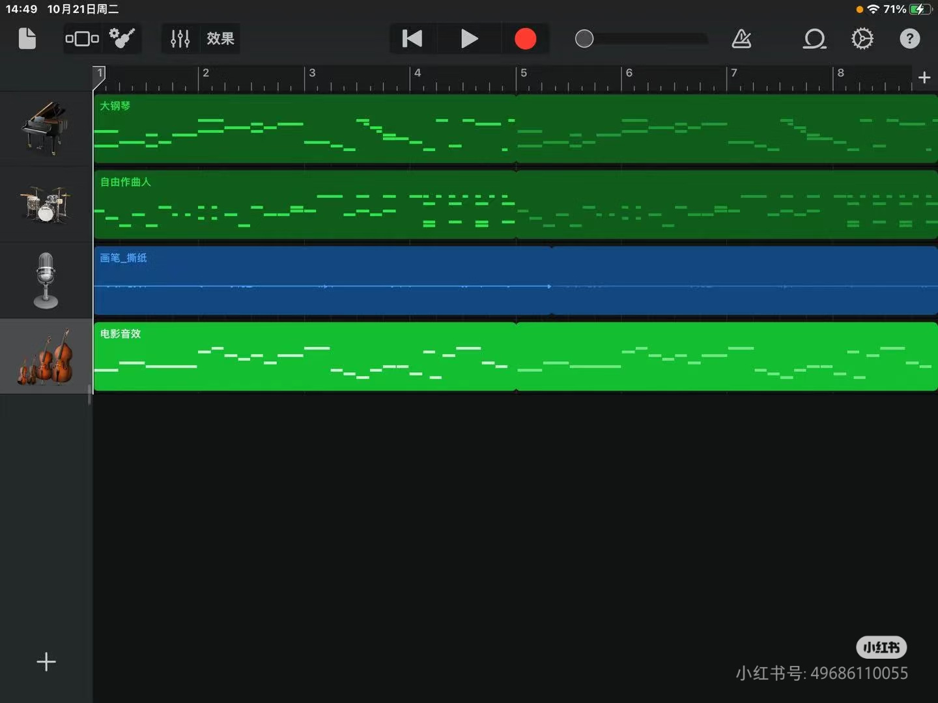Screen dimensions: 938x703
Task: Toggle the metronome
Action: point(741,38)
